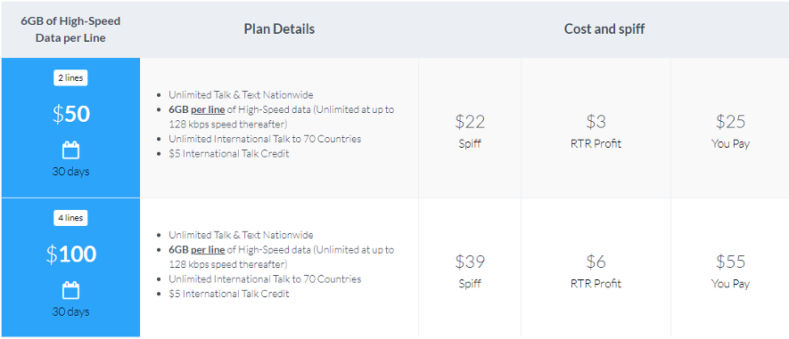Click underlined 'per line' text in the 4 lines plan

coord(208,250)
